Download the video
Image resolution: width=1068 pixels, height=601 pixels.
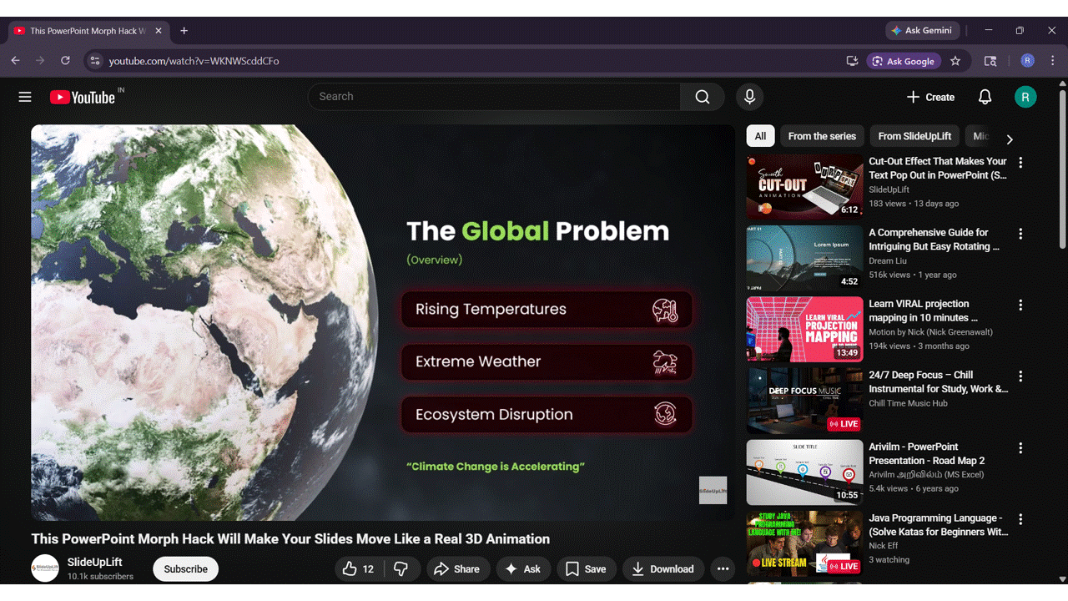click(x=663, y=569)
